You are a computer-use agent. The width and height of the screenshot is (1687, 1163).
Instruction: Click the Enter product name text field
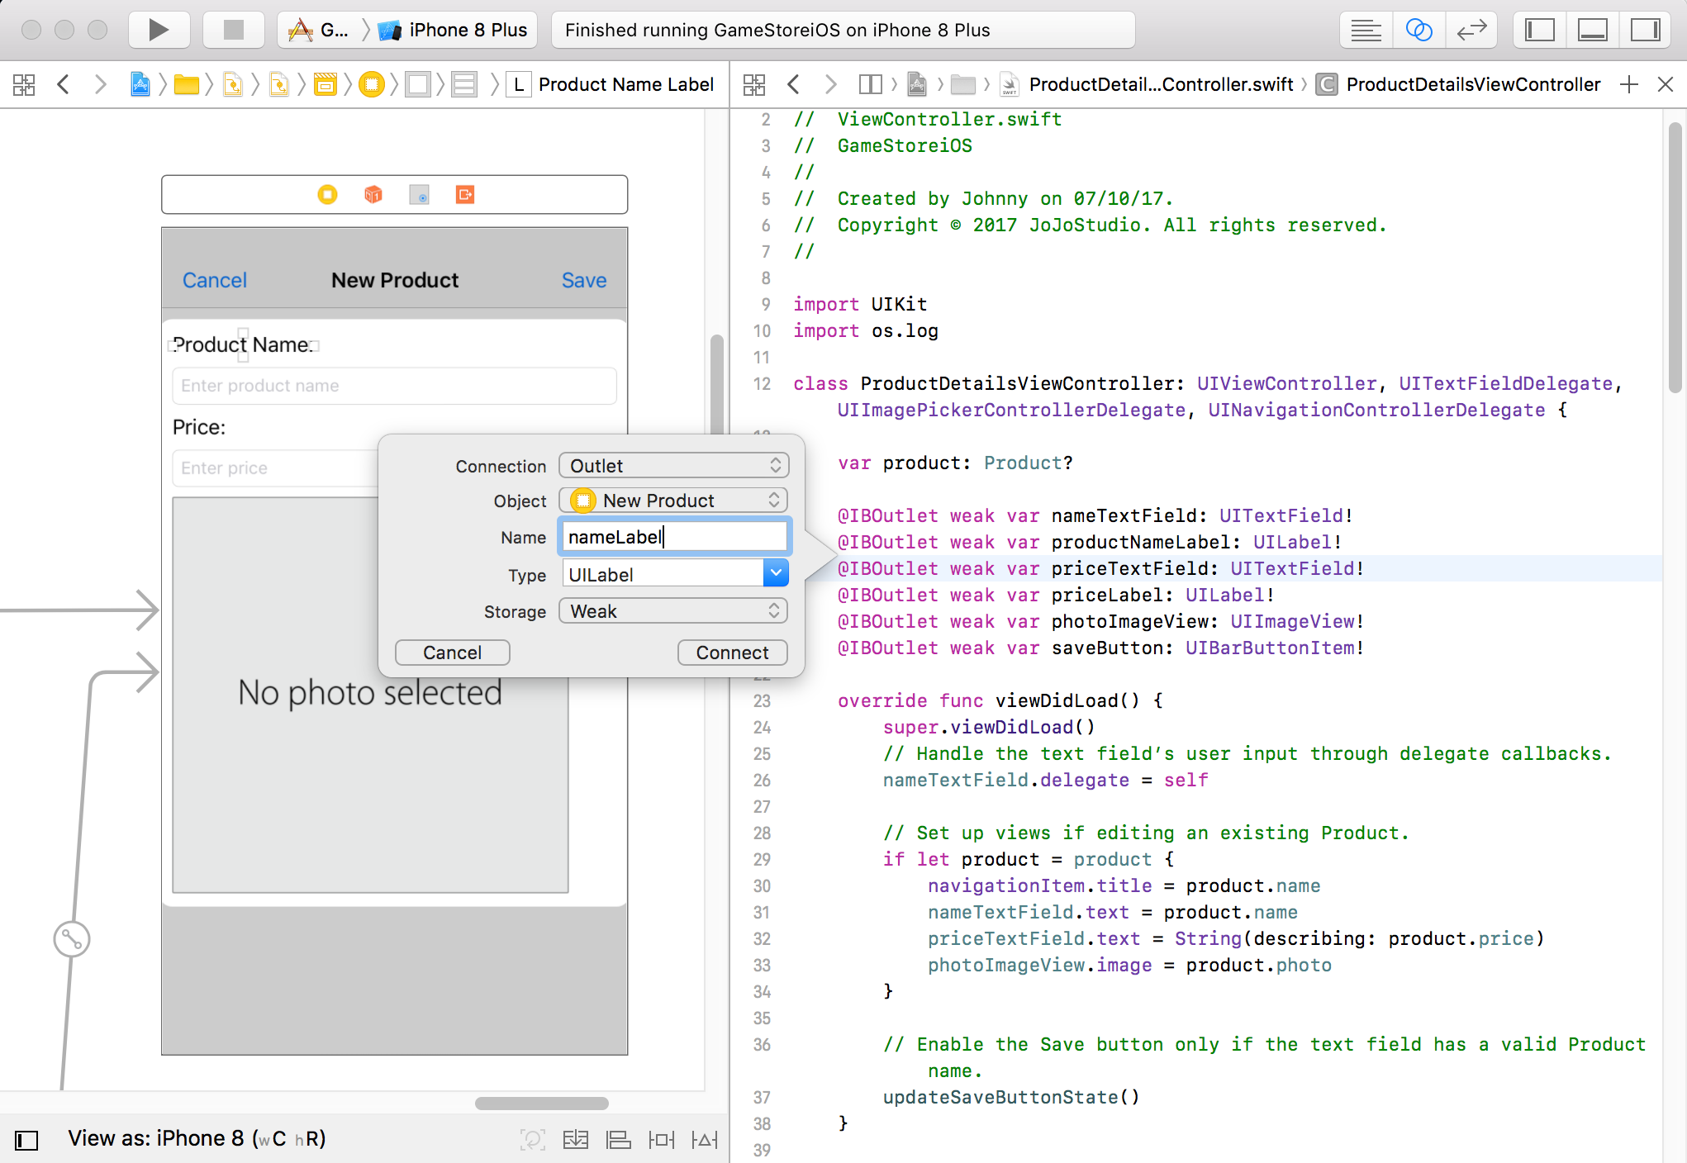394,386
